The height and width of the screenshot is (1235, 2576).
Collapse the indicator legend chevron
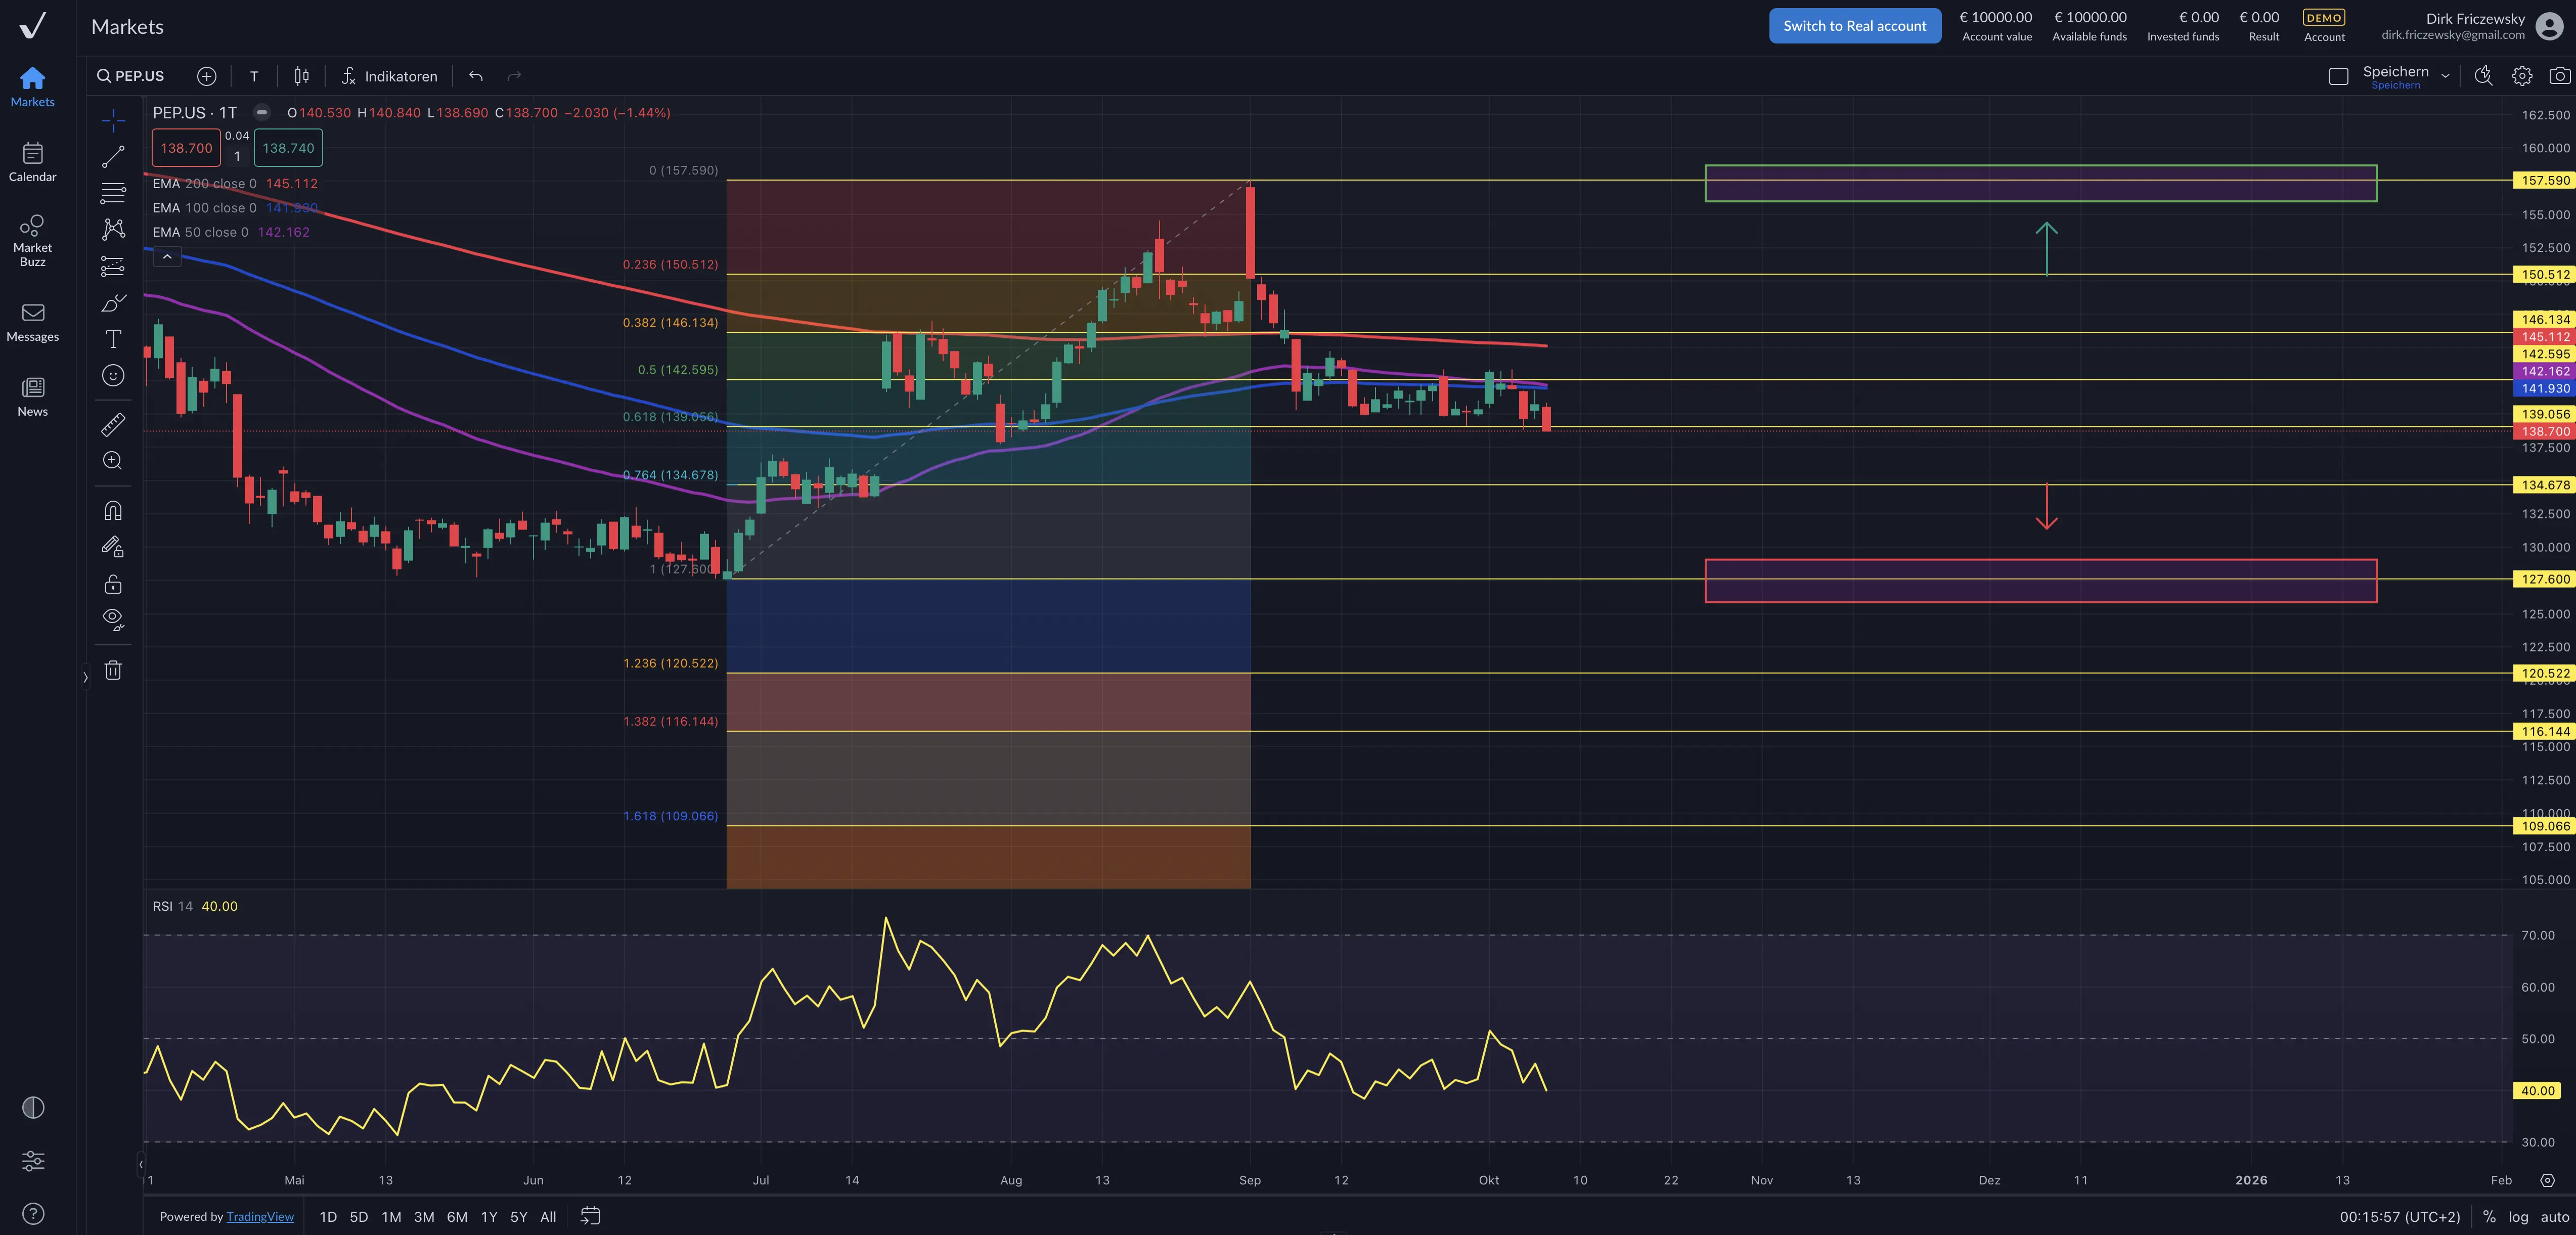pos(167,257)
